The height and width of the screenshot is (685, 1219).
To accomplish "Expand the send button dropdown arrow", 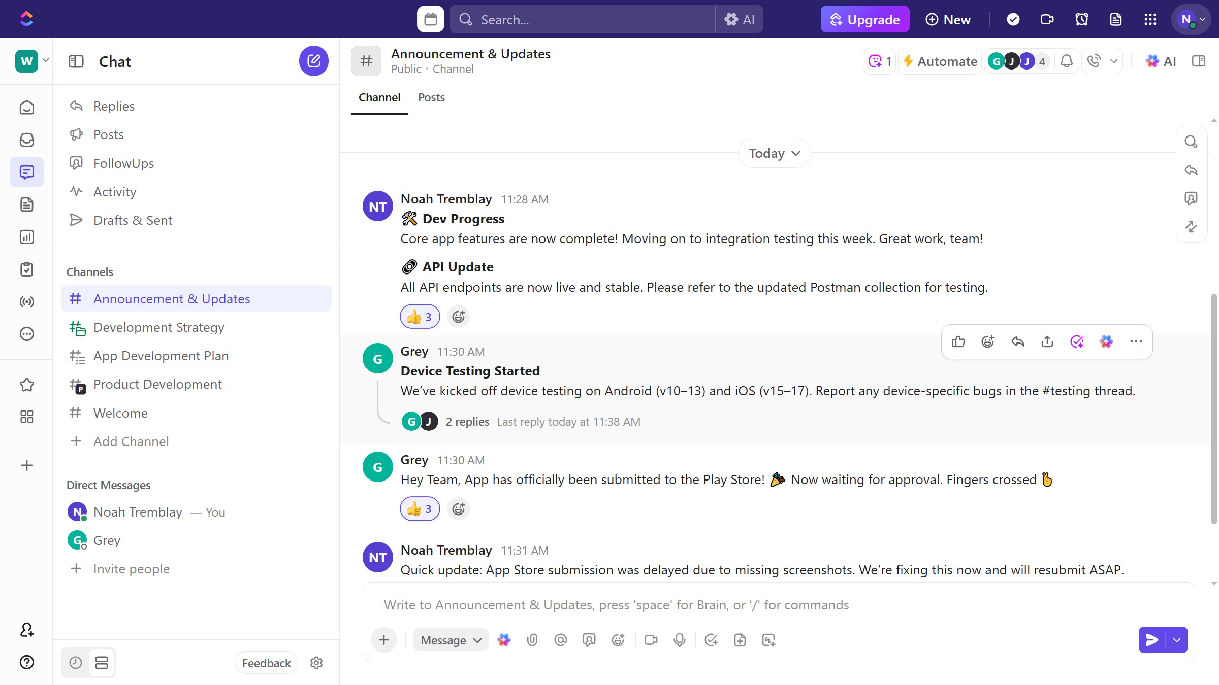I will (1176, 640).
